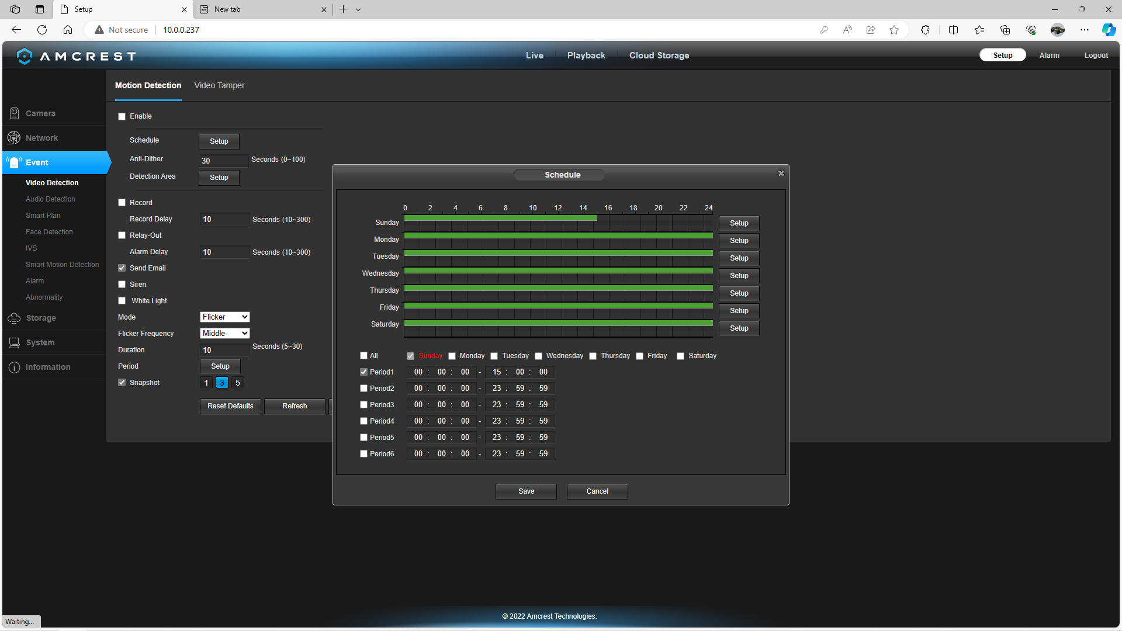Switch to Video Tamper tab
The height and width of the screenshot is (631, 1122).
tap(219, 85)
